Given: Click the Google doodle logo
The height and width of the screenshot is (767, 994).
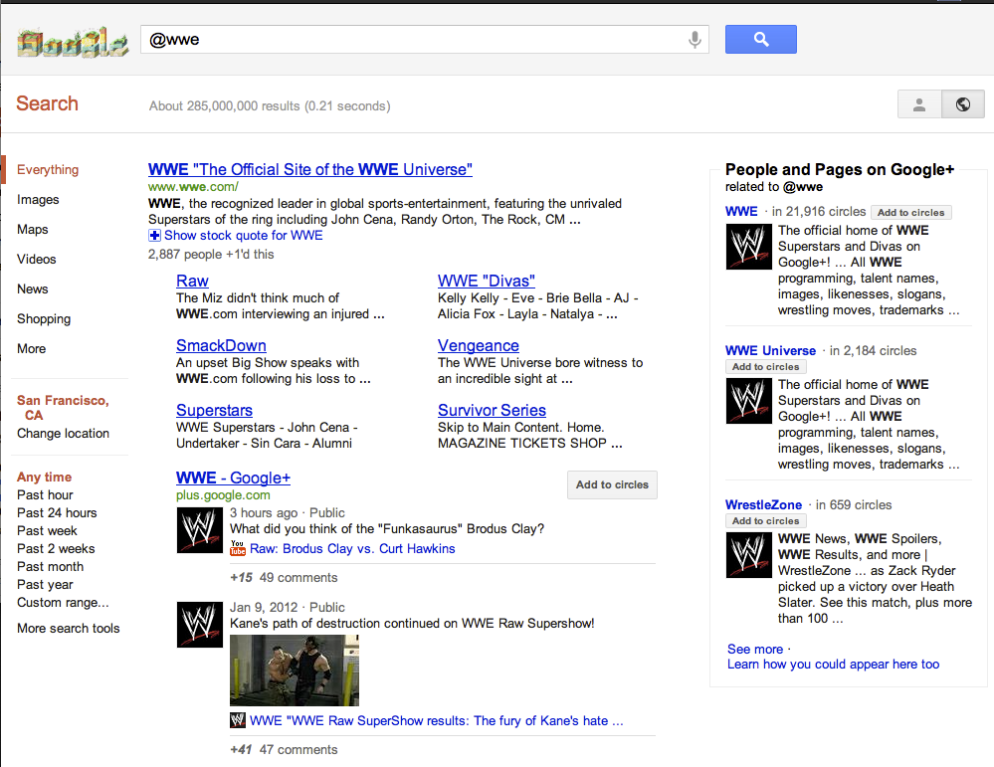Looking at the screenshot, I should pyautogui.click(x=73, y=42).
